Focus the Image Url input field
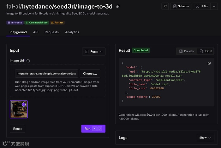 point(46,74)
